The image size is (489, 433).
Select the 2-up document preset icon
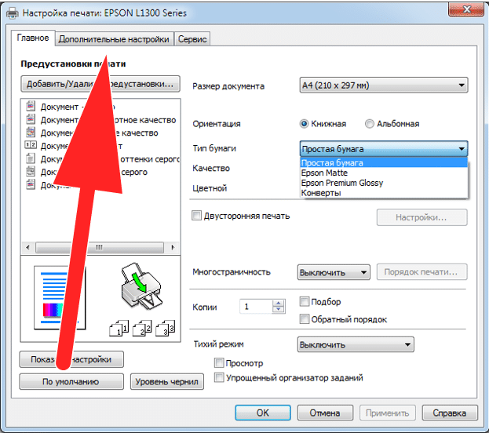point(31,145)
